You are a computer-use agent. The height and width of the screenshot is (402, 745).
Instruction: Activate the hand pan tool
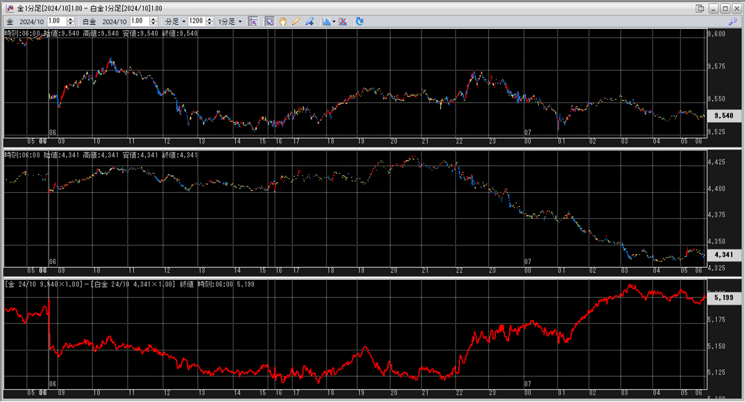[283, 22]
